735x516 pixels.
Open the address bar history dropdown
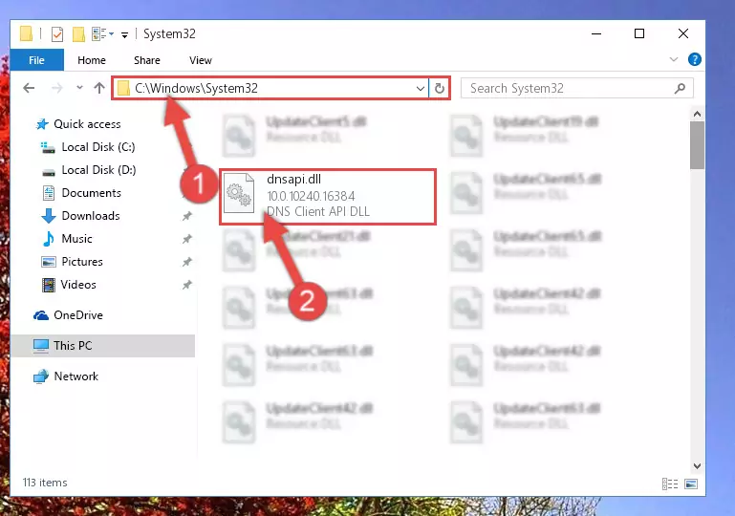pyautogui.click(x=420, y=88)
